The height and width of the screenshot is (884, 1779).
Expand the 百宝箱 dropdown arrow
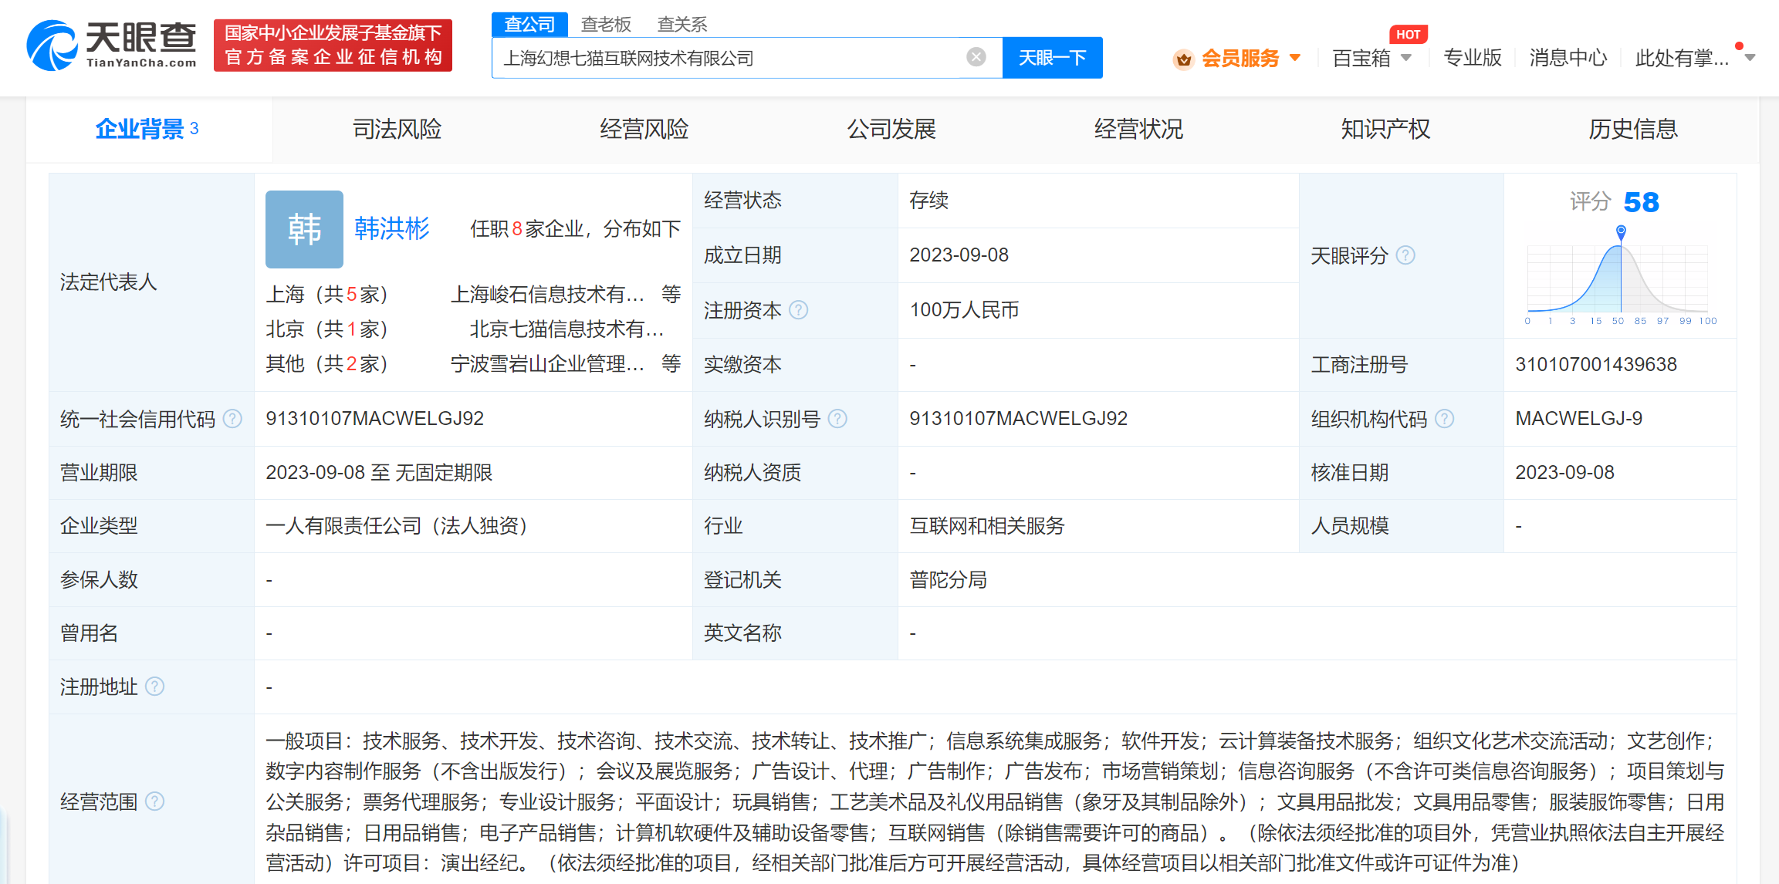1405,58
